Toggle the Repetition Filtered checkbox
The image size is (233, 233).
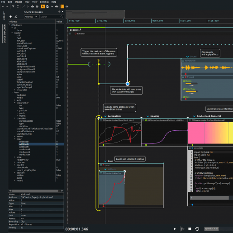(x=22, y=224)
